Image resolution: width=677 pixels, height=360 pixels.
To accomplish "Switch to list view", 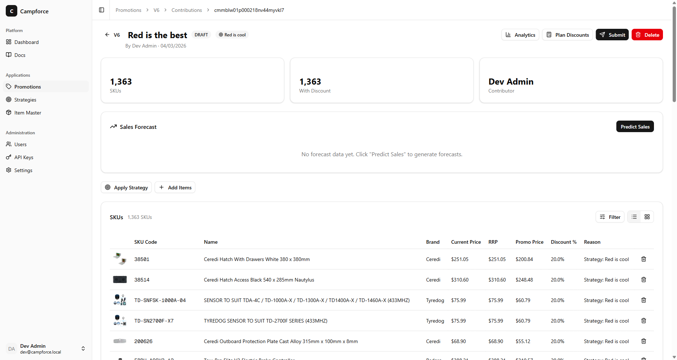I will 634,217.
